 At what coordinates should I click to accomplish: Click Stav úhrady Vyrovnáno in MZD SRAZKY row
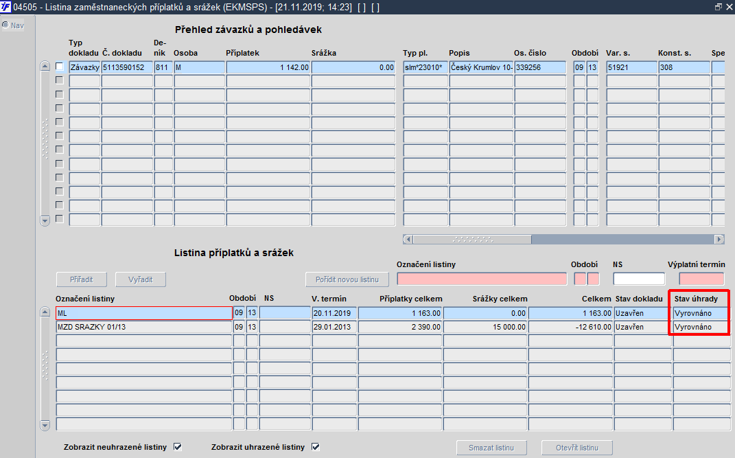click(701, 328)
